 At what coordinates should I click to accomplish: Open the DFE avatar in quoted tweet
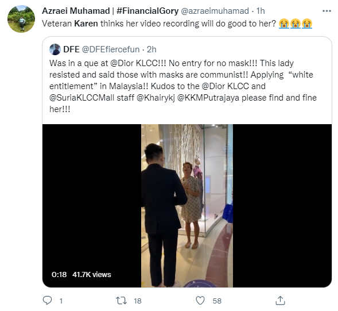point(55,49)
